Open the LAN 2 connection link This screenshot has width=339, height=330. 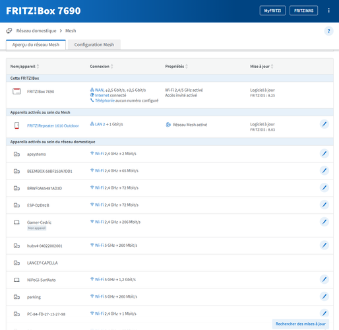[100, 124]
